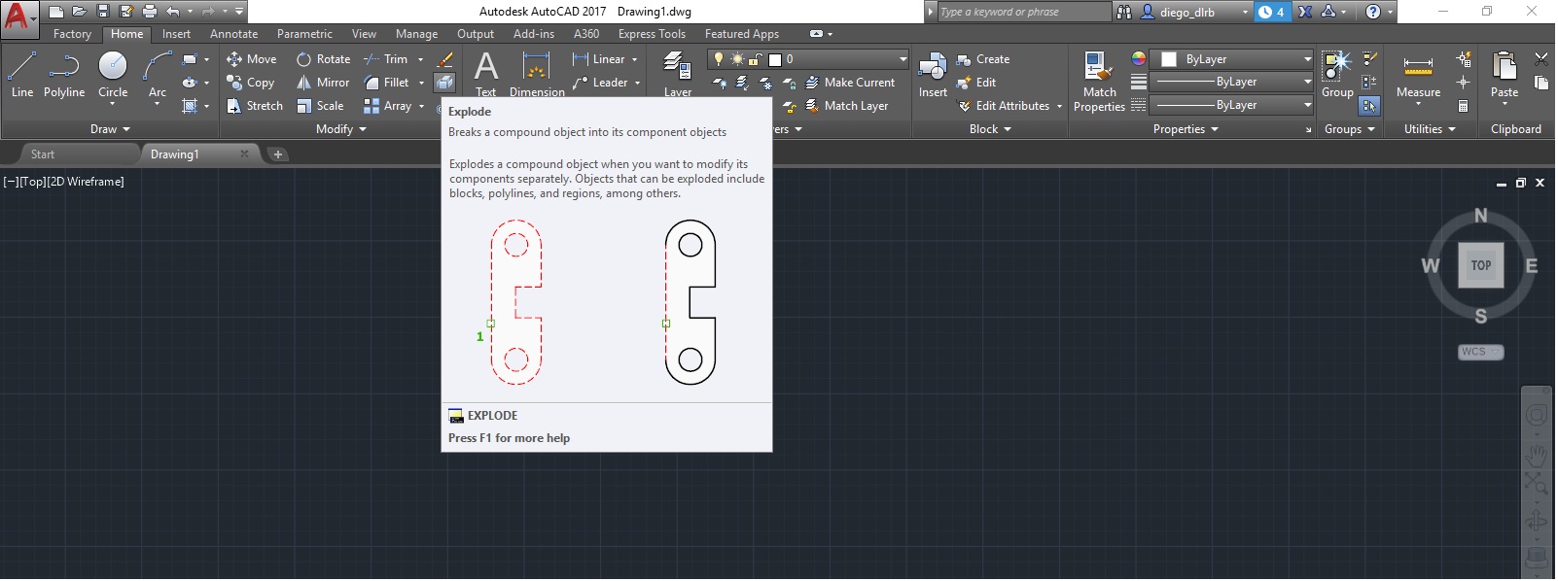Click the Object Color wheel icon

(x=1138, y=59)
